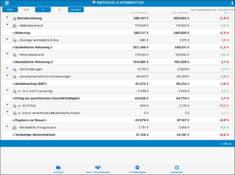The image size is (235, 175).
Task: Click the Materialaufwand row chart icon
Action: (15, 26)
